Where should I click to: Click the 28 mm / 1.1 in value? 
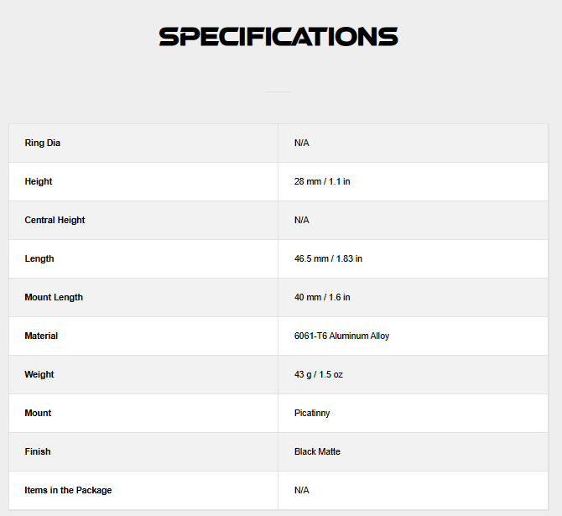[x=322, y=182]
